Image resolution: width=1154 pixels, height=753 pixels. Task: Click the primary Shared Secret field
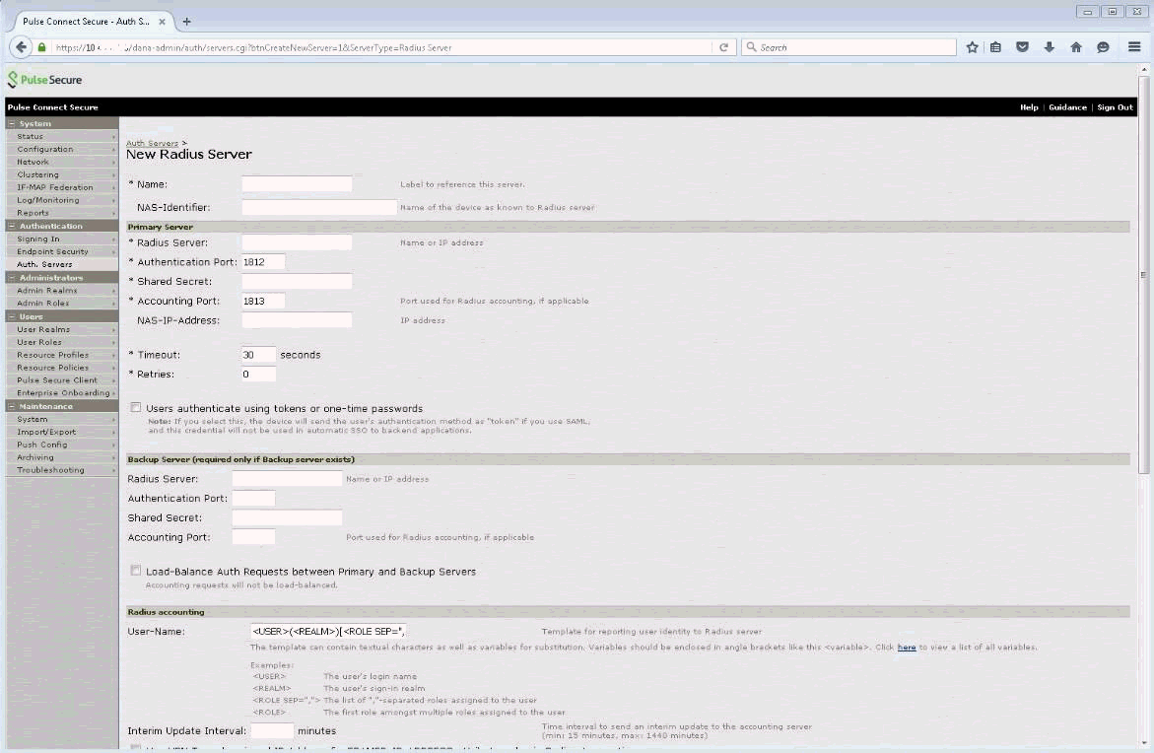[x=297, y=282]
